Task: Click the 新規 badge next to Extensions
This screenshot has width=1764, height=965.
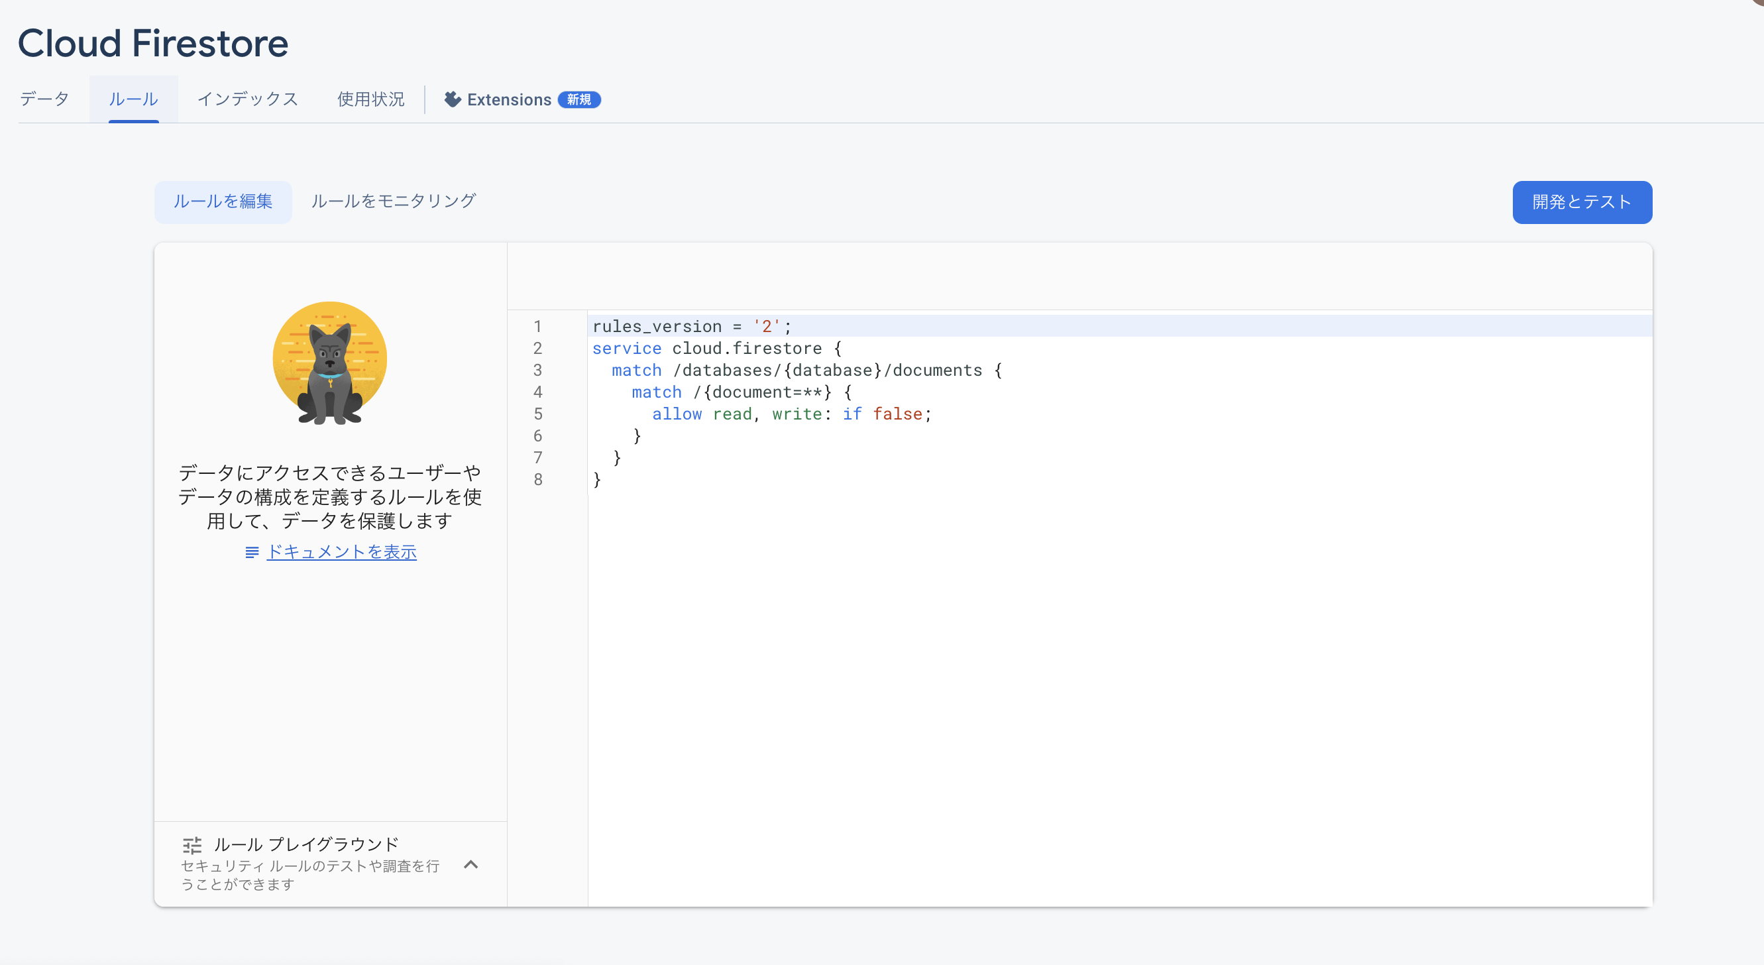Action: (x=579, y=99)
